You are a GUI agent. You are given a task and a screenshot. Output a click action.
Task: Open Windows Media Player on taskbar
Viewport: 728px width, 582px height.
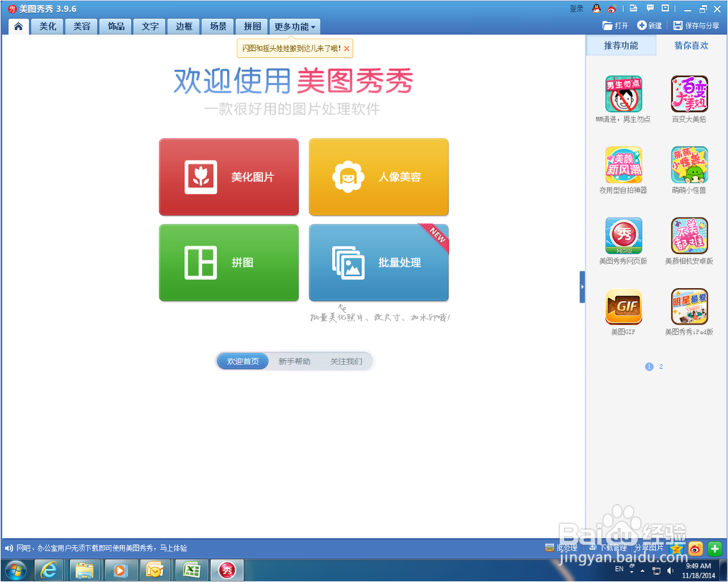coord(120,570)
